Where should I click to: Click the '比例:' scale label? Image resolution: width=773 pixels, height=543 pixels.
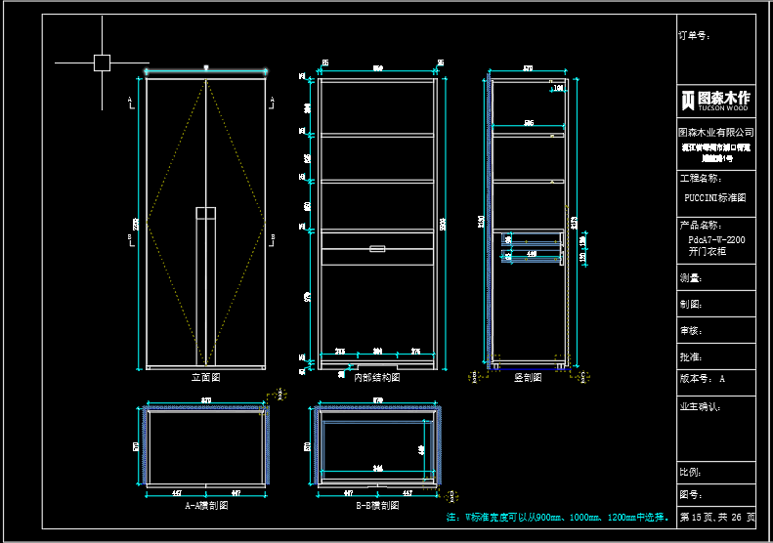click(x=690, y=472)
